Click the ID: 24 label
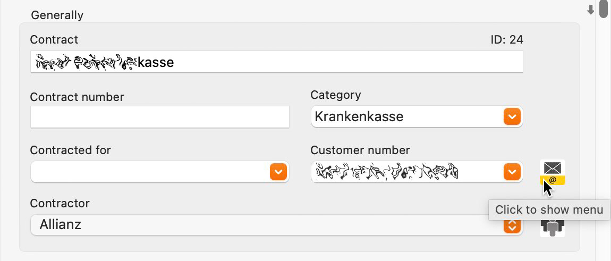The width and height of the screenshot is (611, 261). pos(506,40)
